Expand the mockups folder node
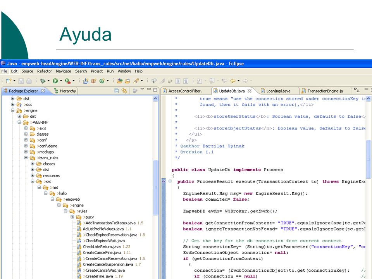Viewport: 372px width, 279px height. pyautogui.click(x=26, y=152)
